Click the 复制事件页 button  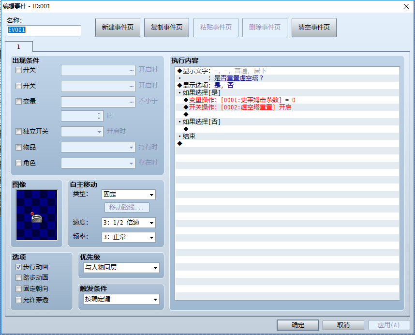166,28
